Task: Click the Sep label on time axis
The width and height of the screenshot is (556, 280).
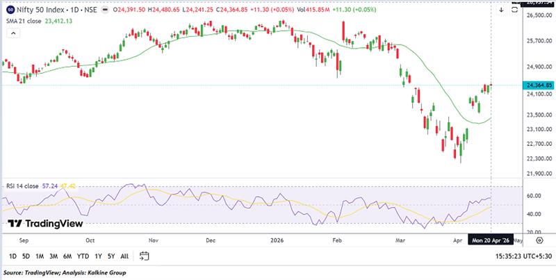Action: pos(24,240)
